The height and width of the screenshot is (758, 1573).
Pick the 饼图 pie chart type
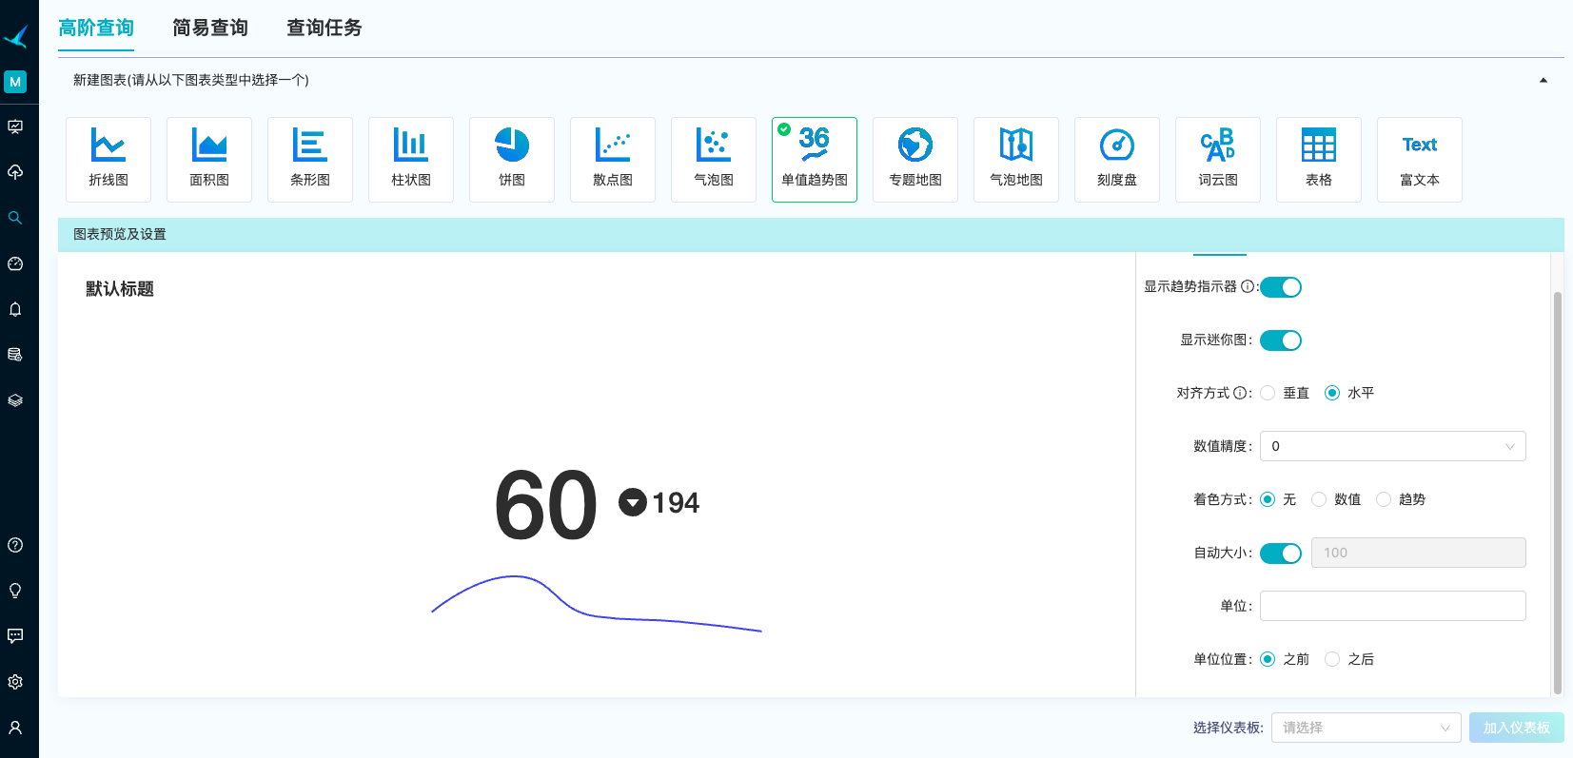512,160
